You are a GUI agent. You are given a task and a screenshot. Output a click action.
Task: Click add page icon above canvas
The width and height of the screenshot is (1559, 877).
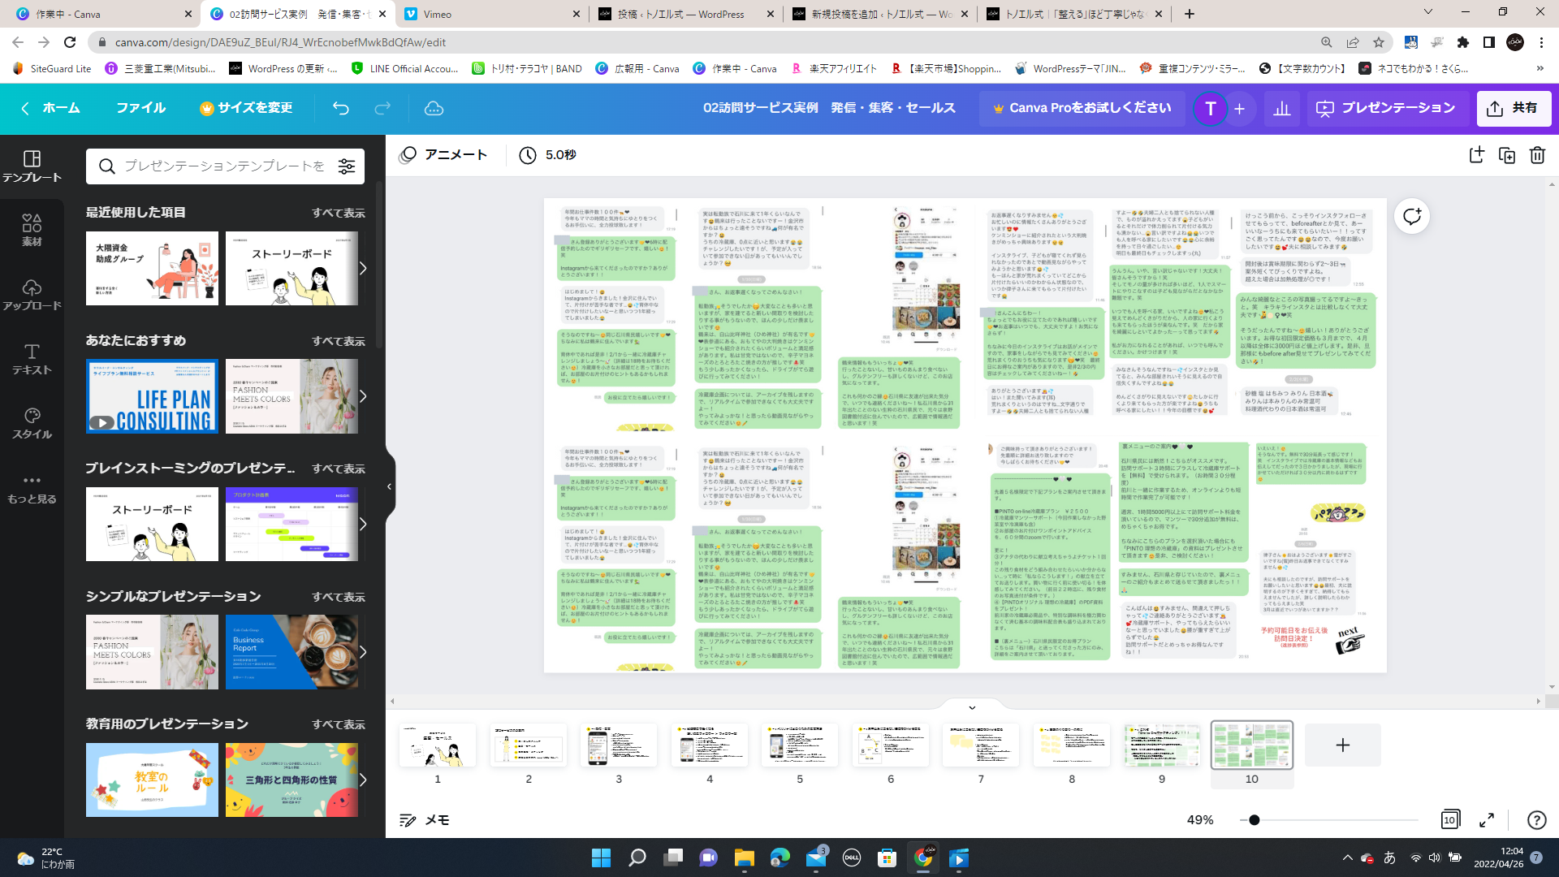[1476, 155]
